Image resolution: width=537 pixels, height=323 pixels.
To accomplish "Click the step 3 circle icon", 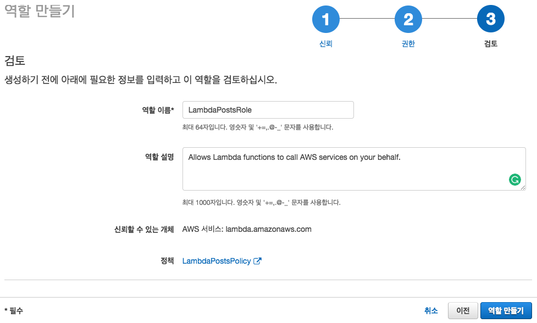I will [491, 19].
